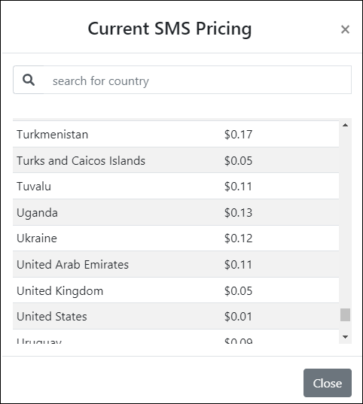Screen dimensions: 363x404
Task: Click the pricing list scrollbar thumb
Action: tap(345, 314)
